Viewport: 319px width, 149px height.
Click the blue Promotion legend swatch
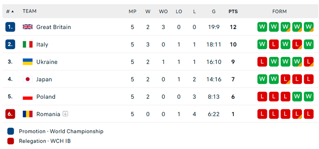[11, 131]
